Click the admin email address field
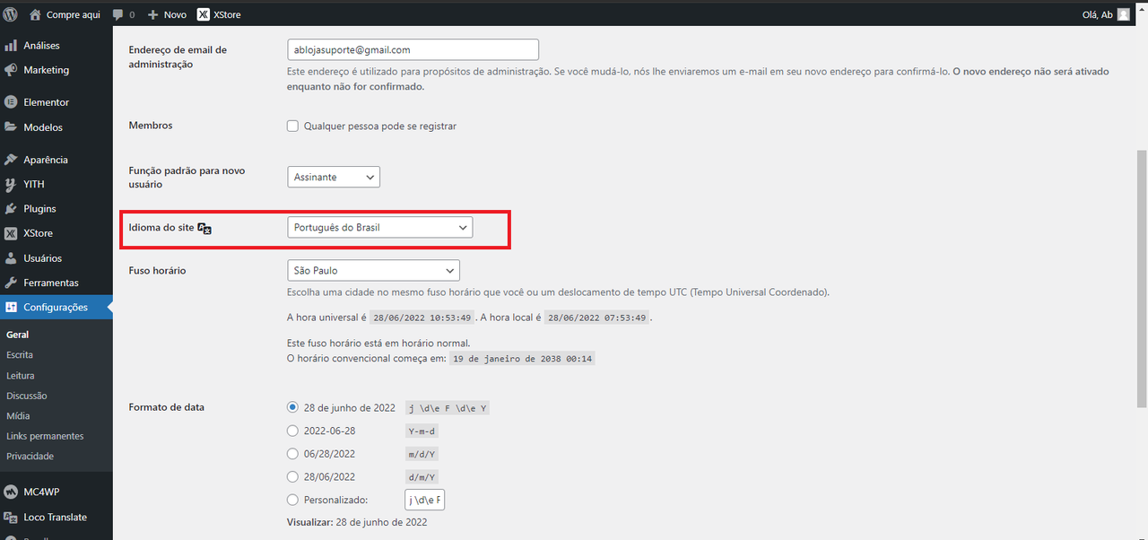 (x=413, y=50)
